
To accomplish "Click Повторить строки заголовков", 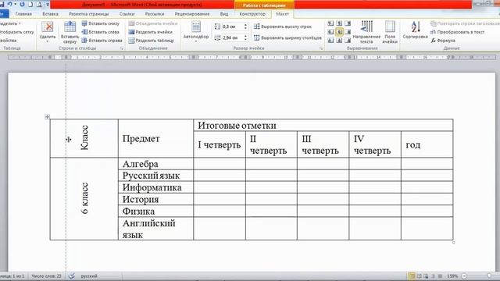I will [x=465, y=23].
